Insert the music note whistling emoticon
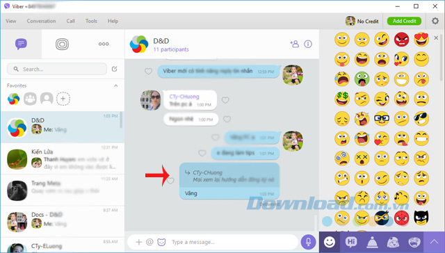The width and height of the screenshot is (445, 253). tap(401, 198)
